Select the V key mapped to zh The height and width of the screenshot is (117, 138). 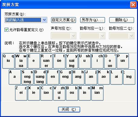click(59, 93)
